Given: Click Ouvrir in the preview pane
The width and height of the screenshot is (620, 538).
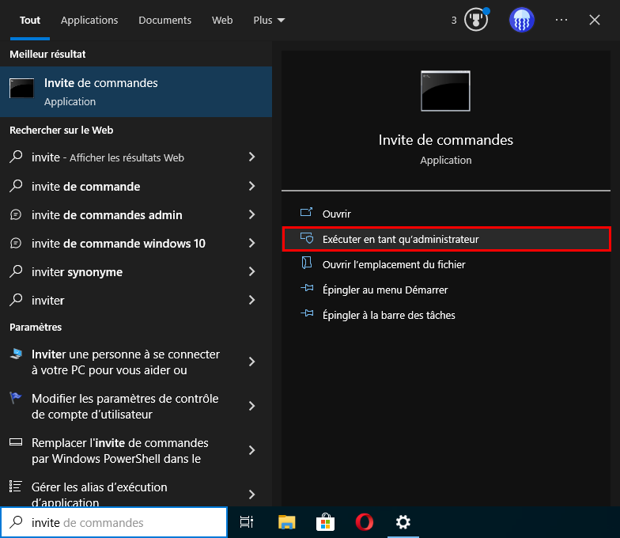Looking at the screenshot, I should [x=446, y=214].
